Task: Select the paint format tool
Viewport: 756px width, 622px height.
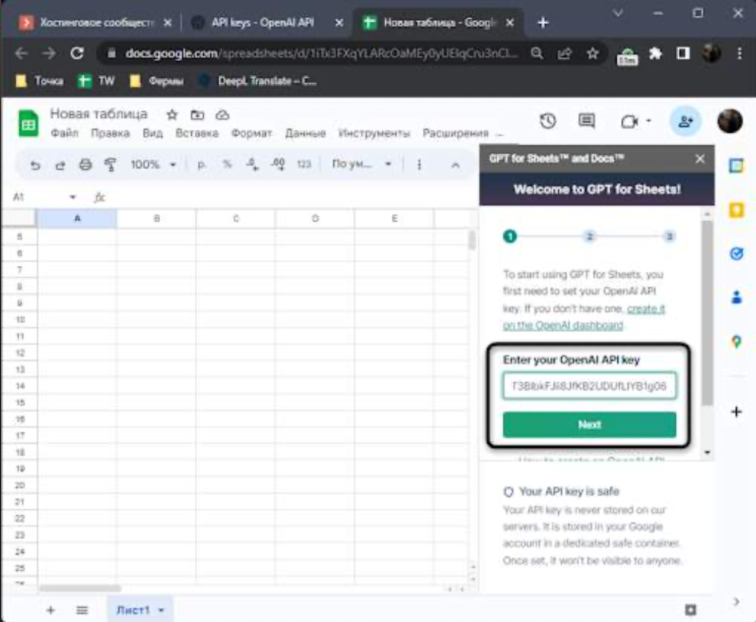Action: (x=110, y=165)
